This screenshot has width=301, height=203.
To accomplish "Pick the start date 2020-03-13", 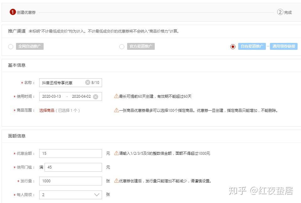I will [x=51, y=96].
